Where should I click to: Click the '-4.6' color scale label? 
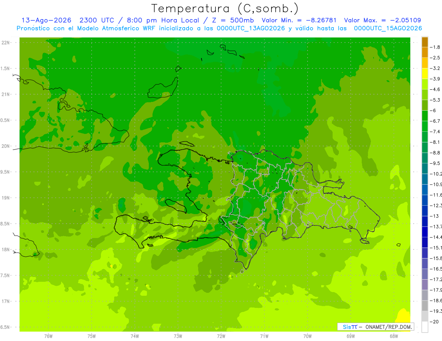coord(435,89)
